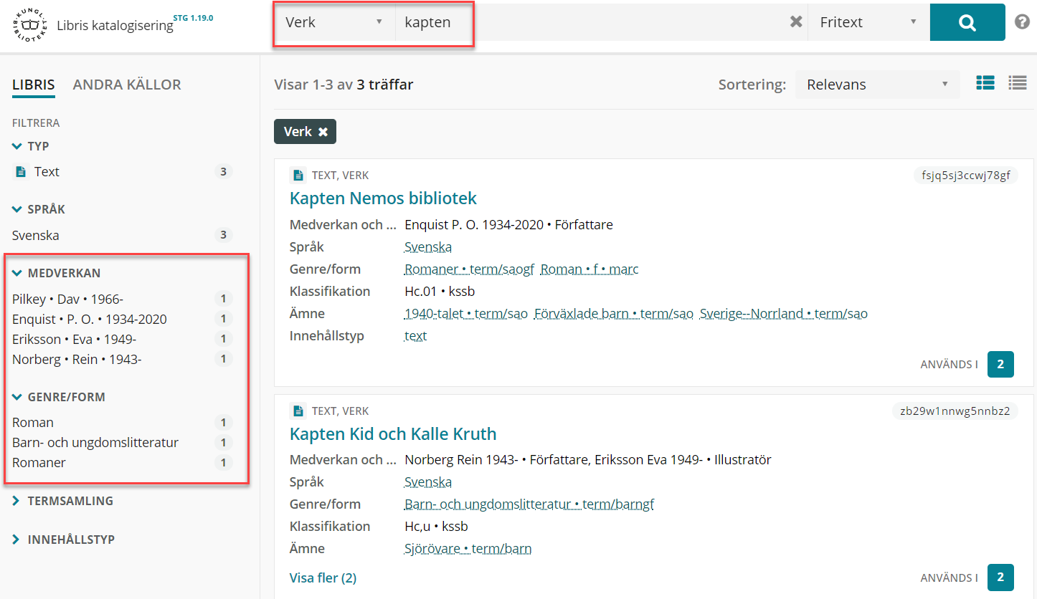1037x599 pixels.
Task: Collapse the SPRÅK filter section
Action: 39,209
